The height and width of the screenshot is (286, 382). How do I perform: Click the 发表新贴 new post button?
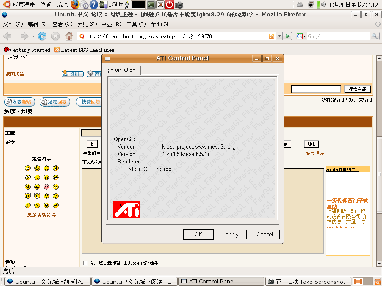coord(20,102)
